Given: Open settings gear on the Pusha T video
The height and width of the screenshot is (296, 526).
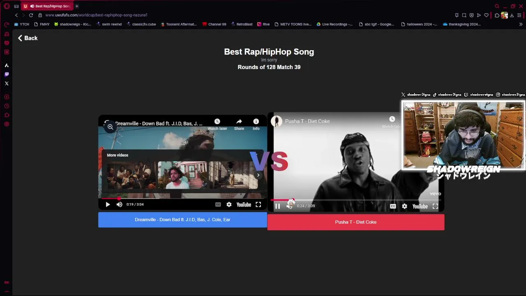Looking at the screenshot, I should (404, 206).
